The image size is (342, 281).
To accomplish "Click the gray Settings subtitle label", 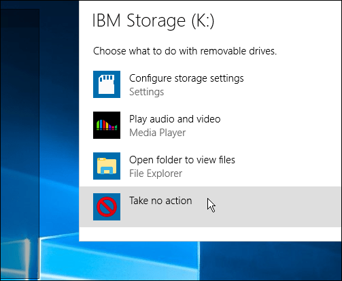I will pos(146,92).
